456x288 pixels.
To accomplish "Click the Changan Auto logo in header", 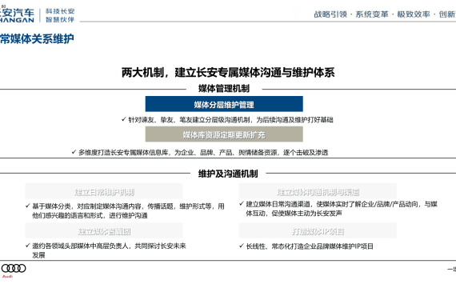I will [x=17, y=15].
